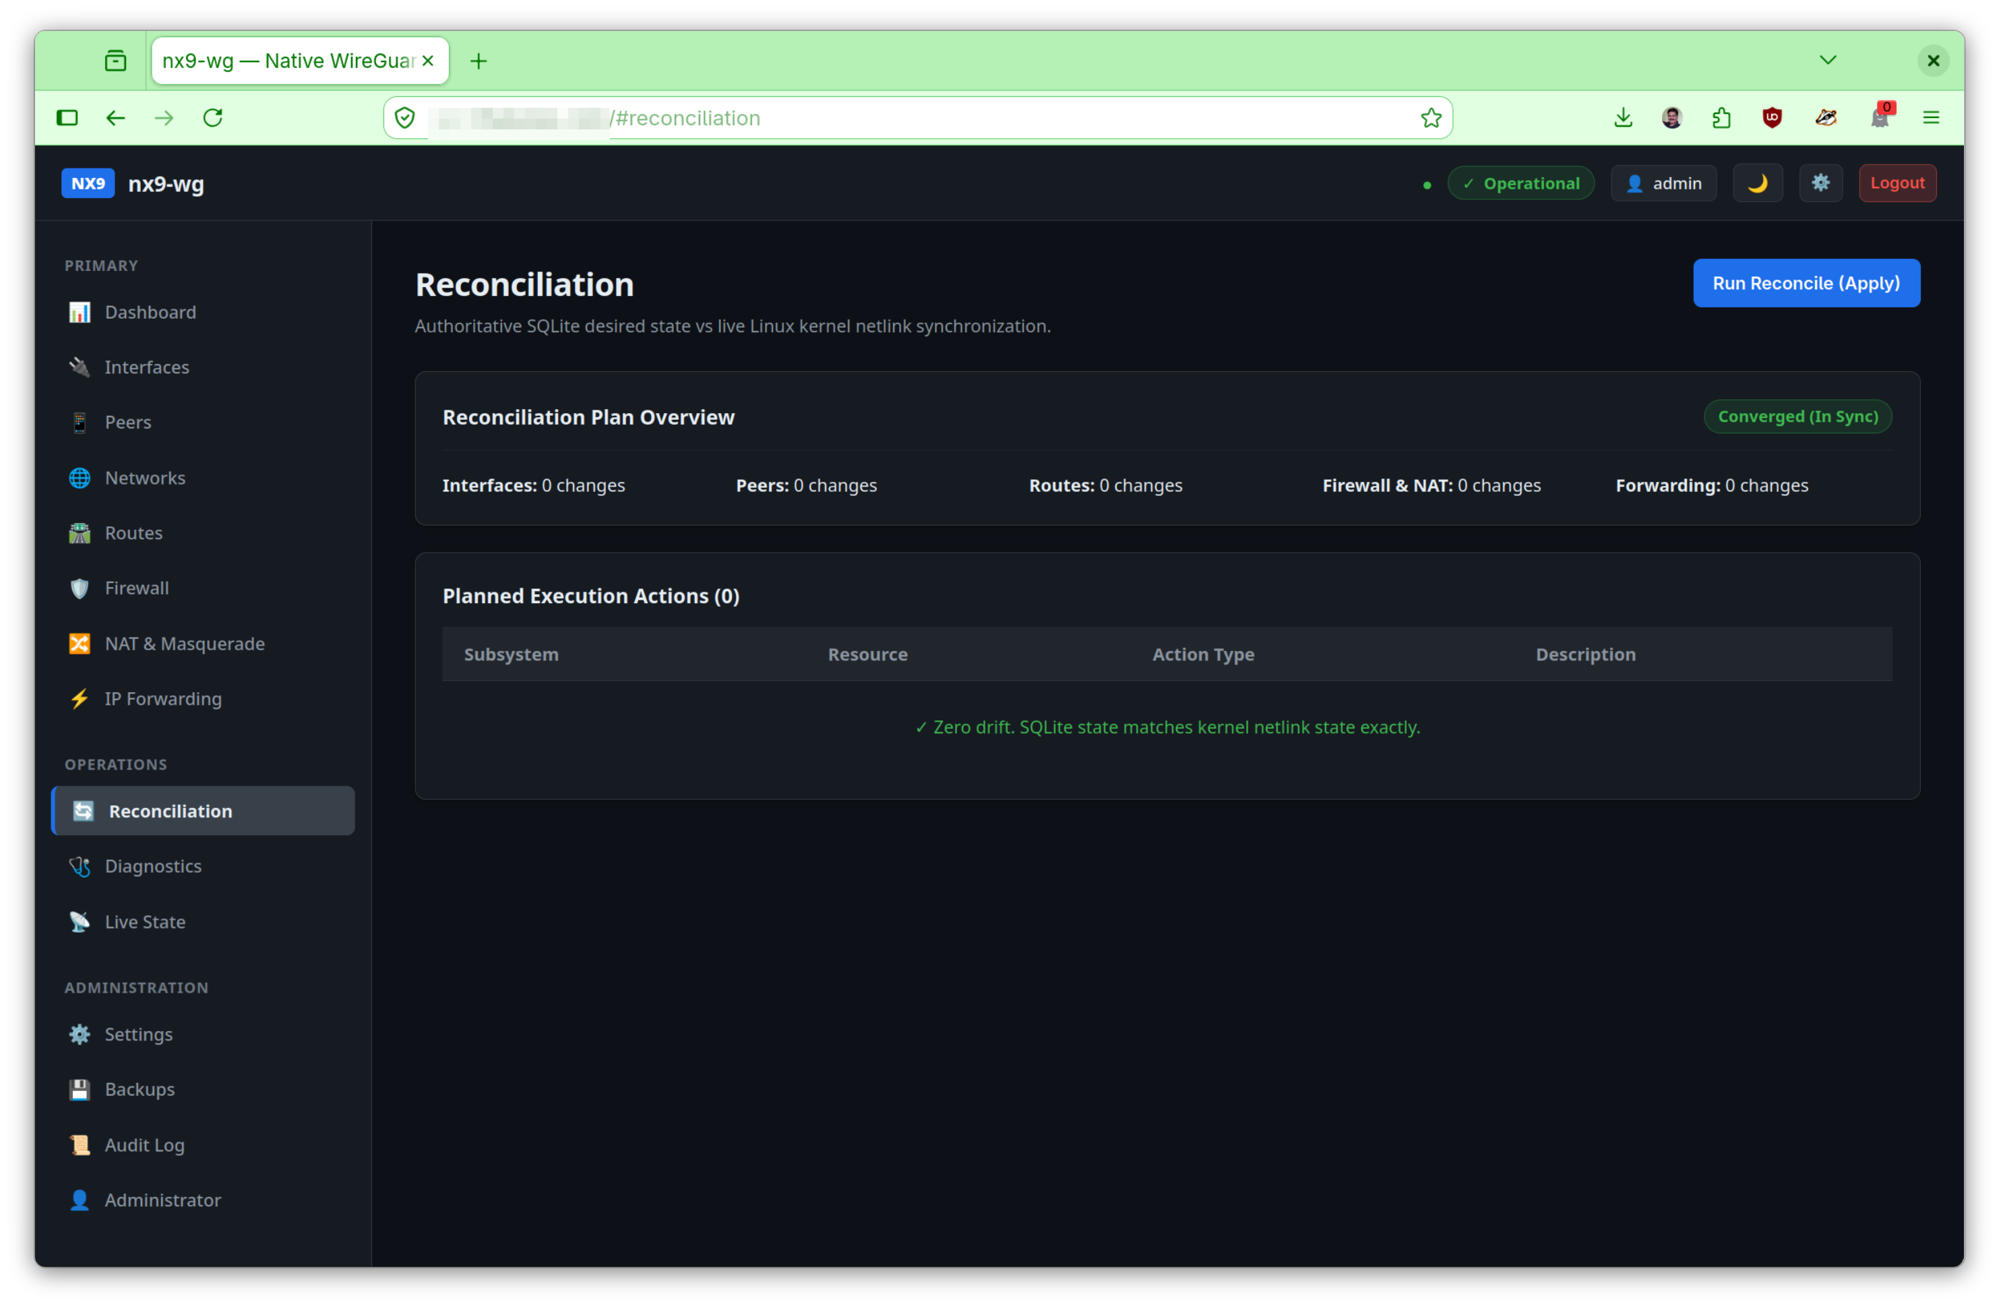Click the Action Type column header

click(1203, 654)
